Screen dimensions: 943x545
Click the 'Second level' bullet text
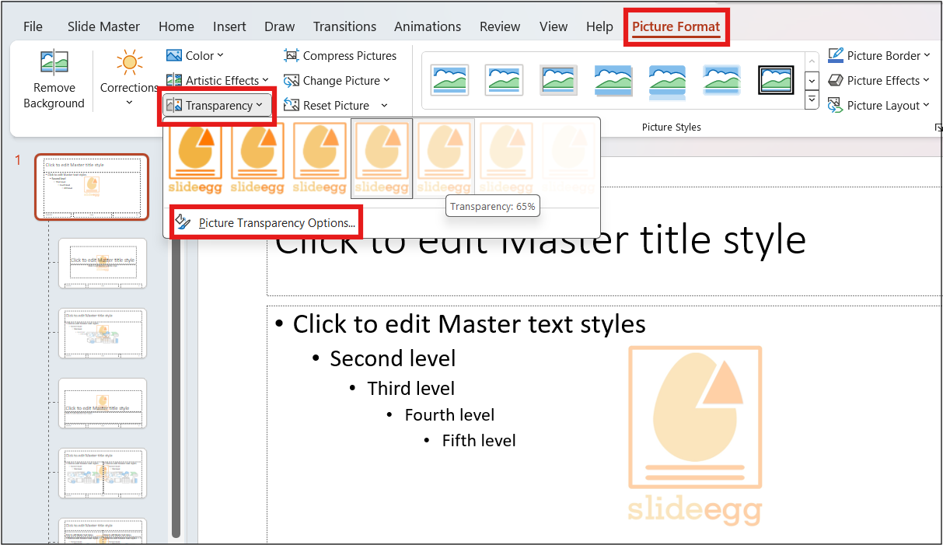tap(393, 358)
